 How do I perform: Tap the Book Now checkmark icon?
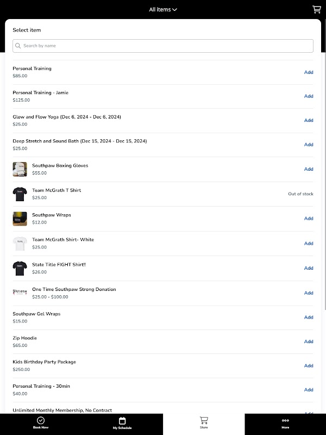tap(41, 420)
